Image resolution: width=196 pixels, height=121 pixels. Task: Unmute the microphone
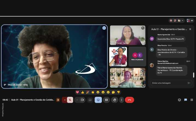(70, 100)
